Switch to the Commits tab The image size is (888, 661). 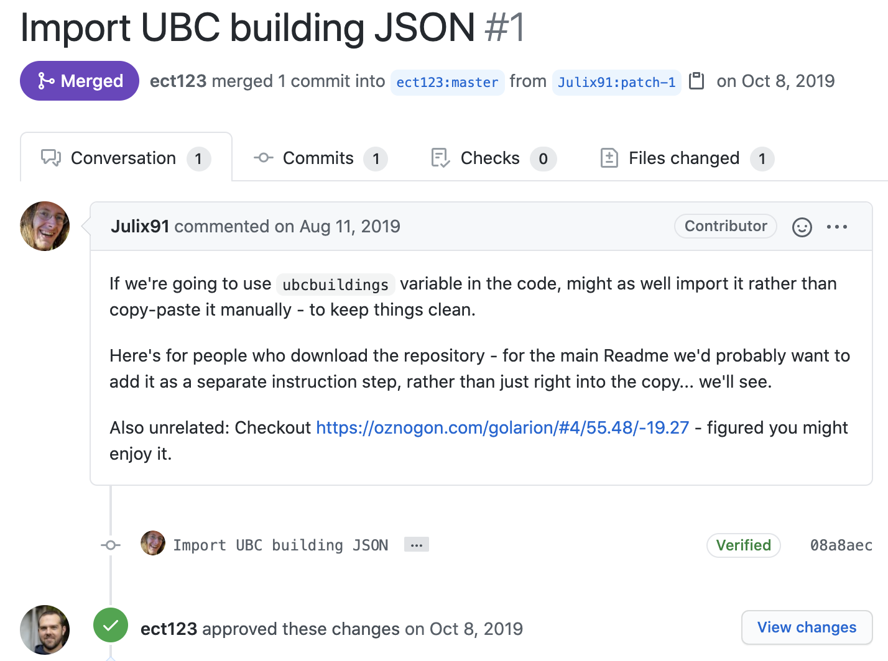pos(320,158)
